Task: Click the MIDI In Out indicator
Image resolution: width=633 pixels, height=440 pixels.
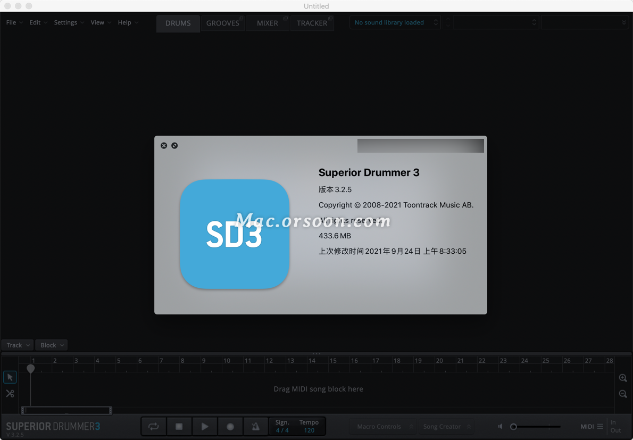Action: point(615,426)
